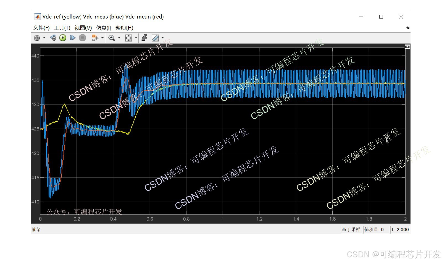Click the scale axes limits icon
The width and height of the screenshot is (442, 262).
click(x=128, y=38)
